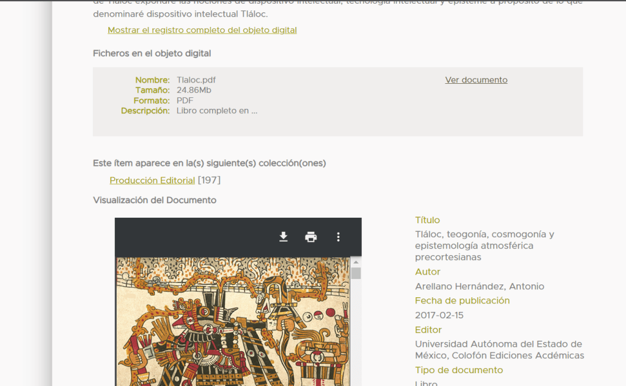This screenshot has width=626, height=386.
Task: Select the 'Tipo de documento' label
Action: tap(458, 370)
